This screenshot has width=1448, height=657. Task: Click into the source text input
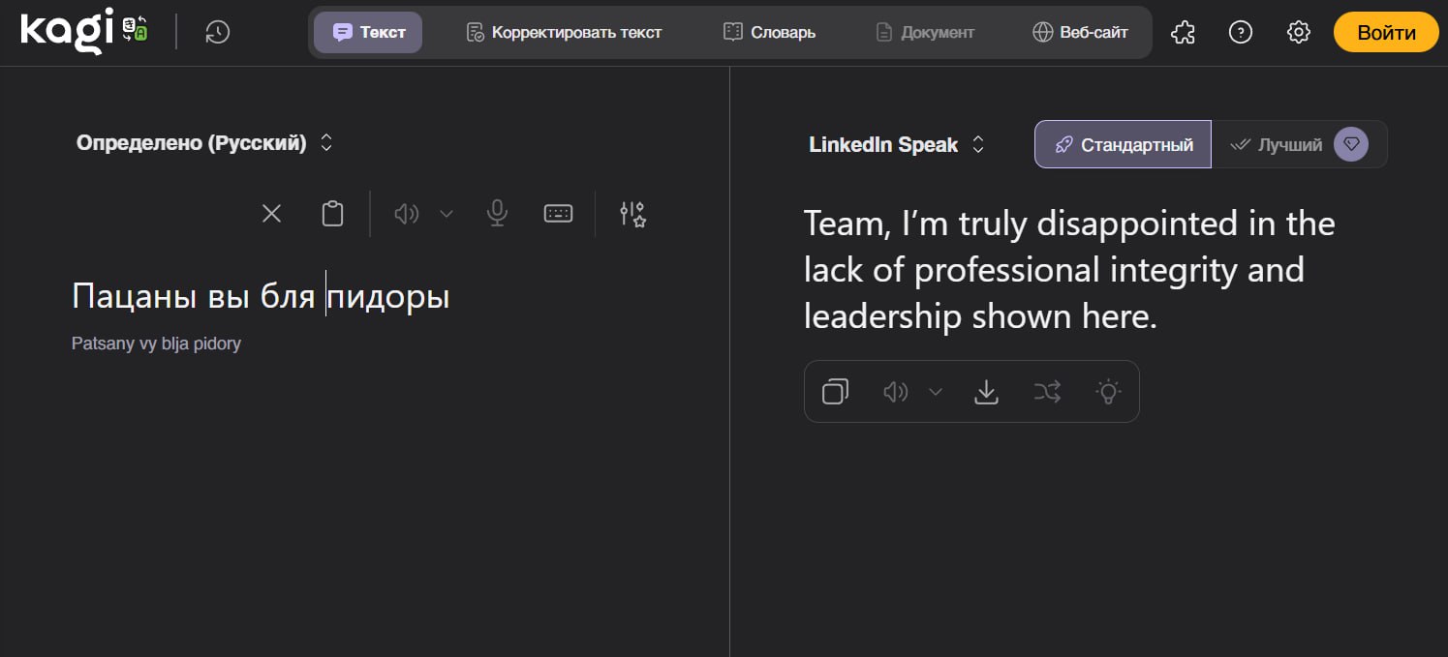[261, 296]
